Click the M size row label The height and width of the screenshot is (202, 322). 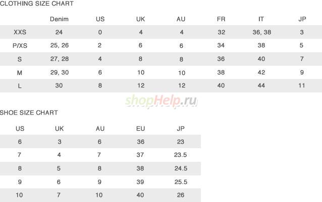[x=20, y=72]
